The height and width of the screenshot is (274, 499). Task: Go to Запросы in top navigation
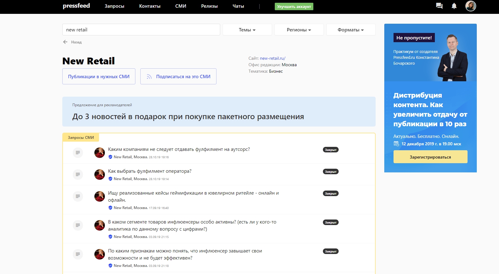point(114,6)
